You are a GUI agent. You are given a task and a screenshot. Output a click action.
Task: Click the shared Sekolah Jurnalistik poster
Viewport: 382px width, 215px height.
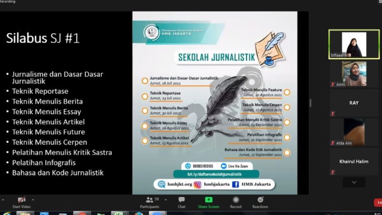coord(215,103)
